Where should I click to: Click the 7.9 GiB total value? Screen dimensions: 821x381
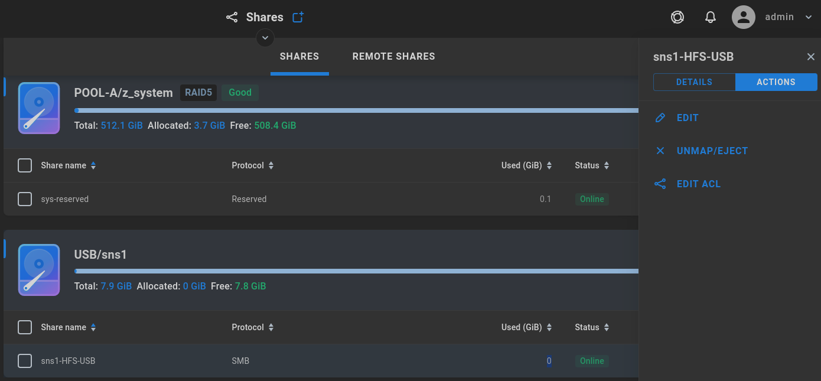point(116,286)
